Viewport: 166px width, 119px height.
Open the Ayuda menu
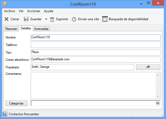pos(49,11)
